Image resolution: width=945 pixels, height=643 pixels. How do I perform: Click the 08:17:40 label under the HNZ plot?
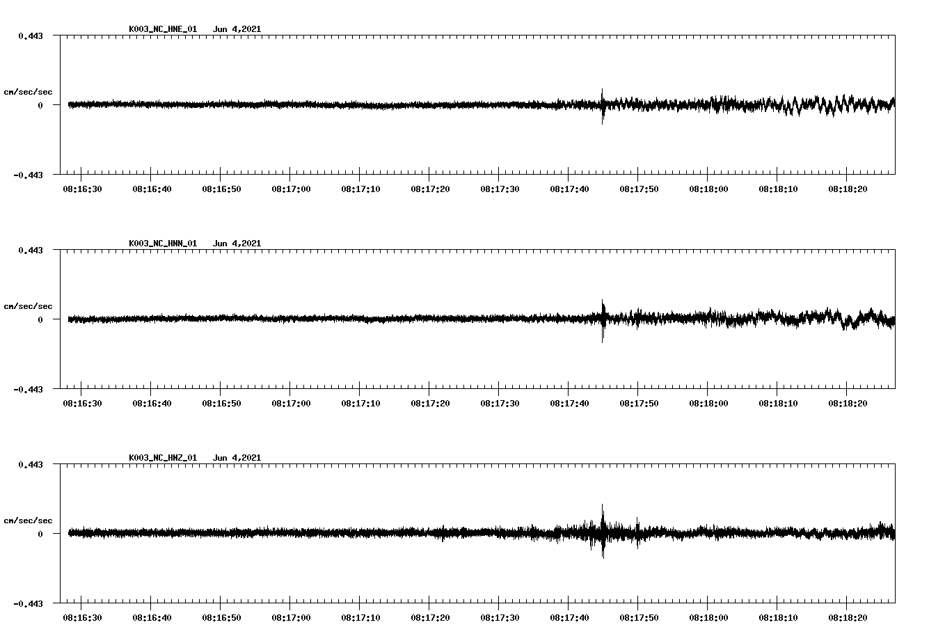click(569, 617)
